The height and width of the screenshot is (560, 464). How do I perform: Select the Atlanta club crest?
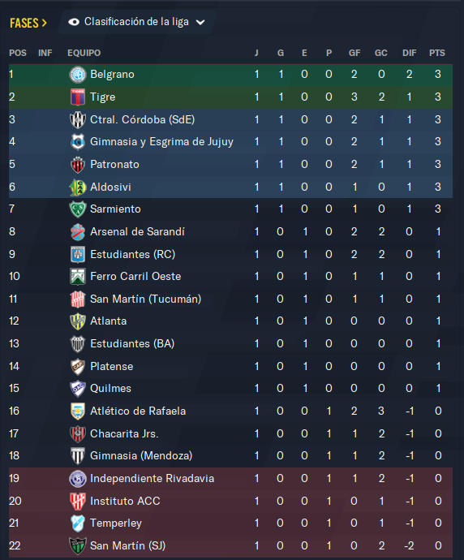(x=77, y=321)
